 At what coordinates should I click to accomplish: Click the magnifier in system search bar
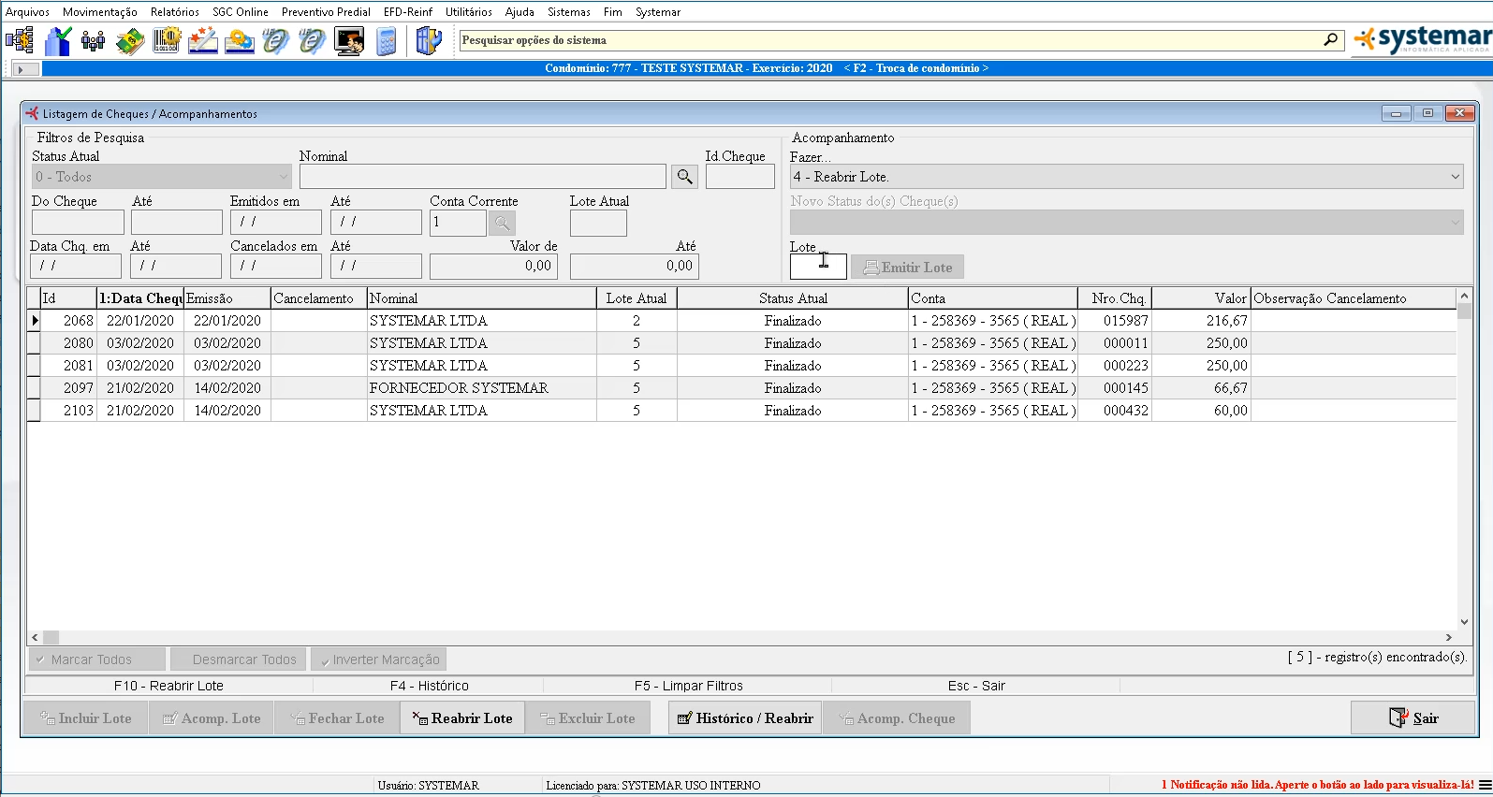(1330, 40)
